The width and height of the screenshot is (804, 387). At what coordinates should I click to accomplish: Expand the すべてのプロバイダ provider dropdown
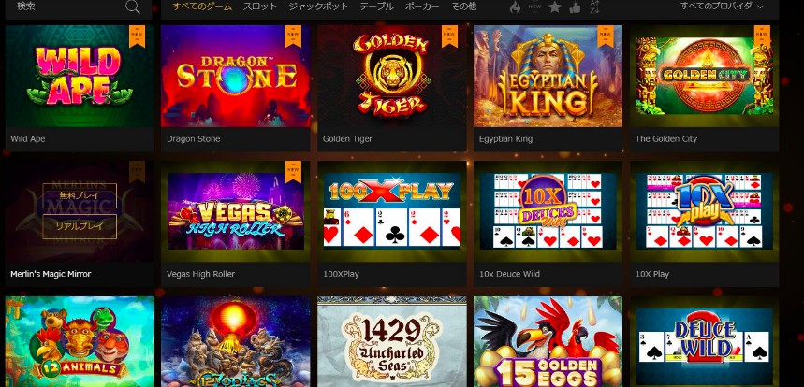722,7
